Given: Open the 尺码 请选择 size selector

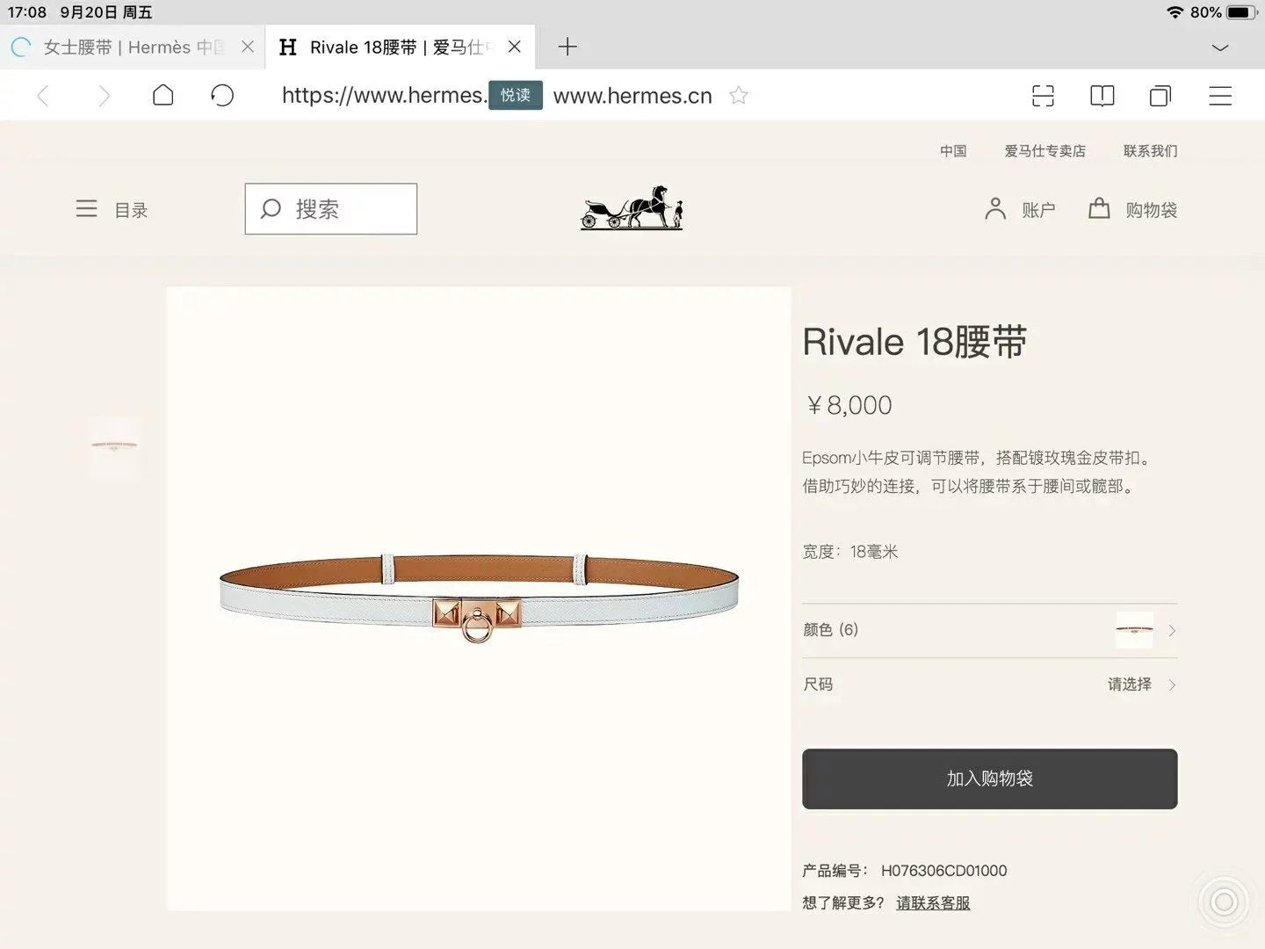Looking at the screenshot, I should [989, 685].
